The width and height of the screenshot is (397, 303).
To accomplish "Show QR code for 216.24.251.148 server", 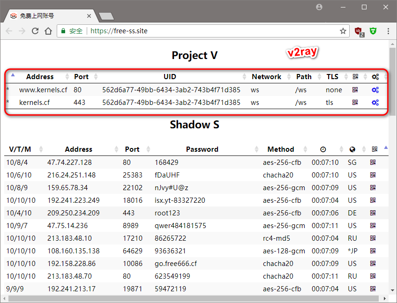I will (x=373, y=175).
